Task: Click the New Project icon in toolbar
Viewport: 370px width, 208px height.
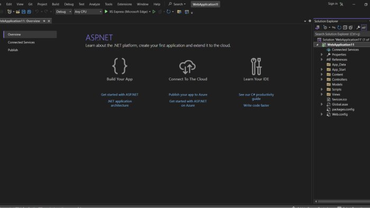Action: pyautogui.click(x=10, y=12)
